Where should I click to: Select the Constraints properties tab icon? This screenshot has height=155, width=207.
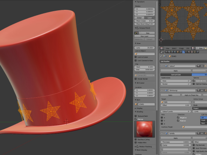[181, 52]
